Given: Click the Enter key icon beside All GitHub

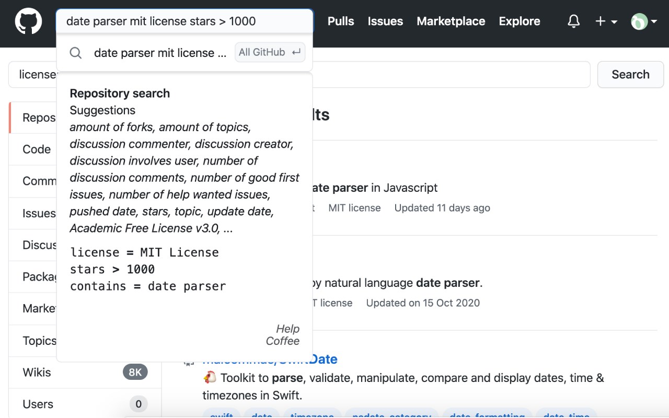Looking at the screenshot, I should [x=296, y=52].
